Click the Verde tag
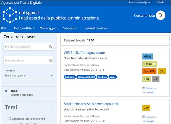 (x=113, y=77)
